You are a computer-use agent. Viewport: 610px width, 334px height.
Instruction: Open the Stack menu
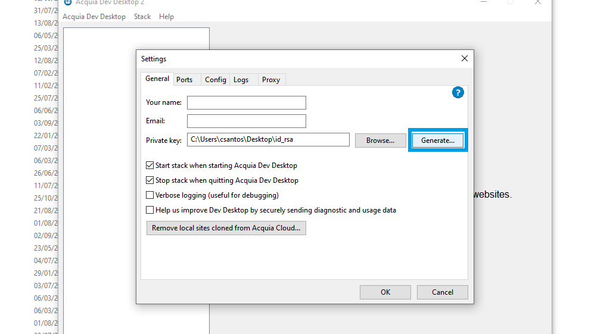142,17
